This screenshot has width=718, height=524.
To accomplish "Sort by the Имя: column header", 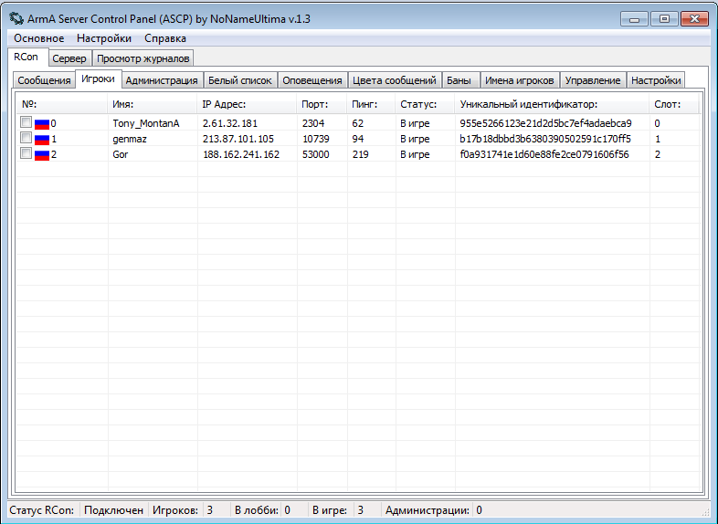I will click(153, 104).
